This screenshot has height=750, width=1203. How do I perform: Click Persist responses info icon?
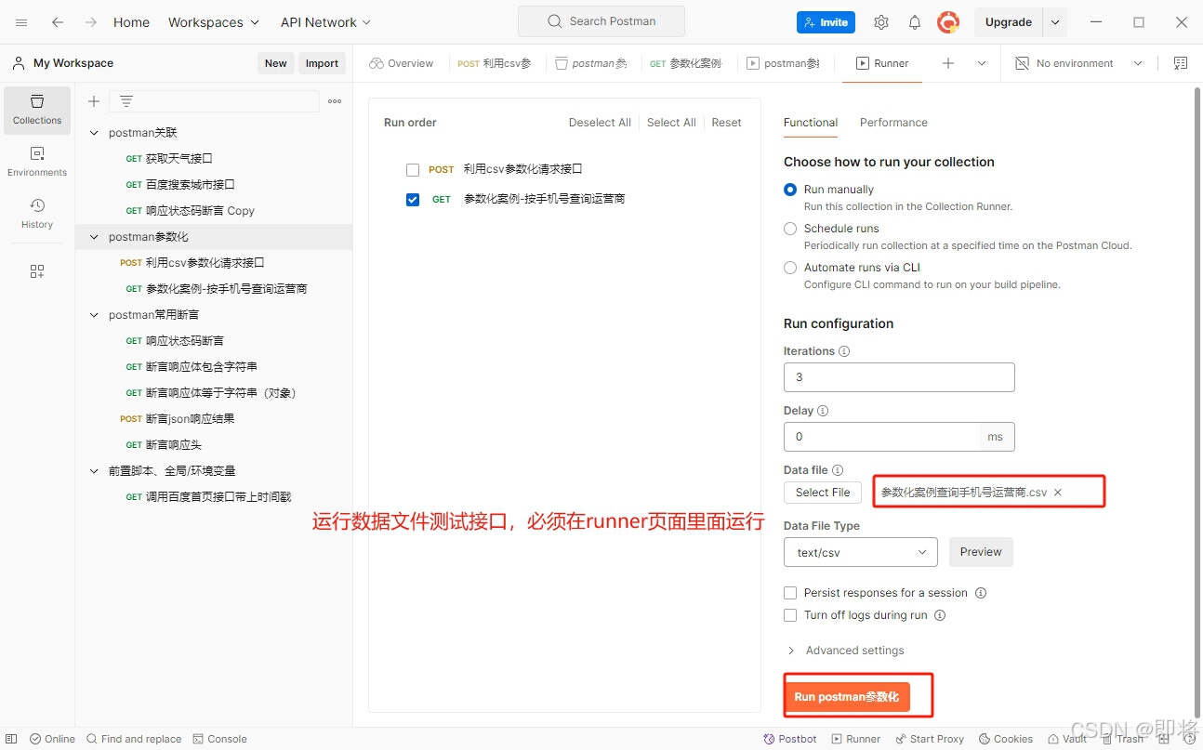click(981, 593)
